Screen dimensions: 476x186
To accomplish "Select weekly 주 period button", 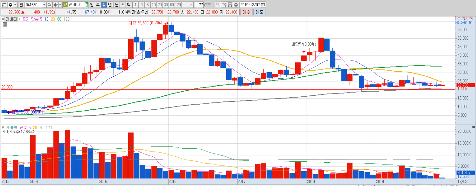I will tap(98, 5).
